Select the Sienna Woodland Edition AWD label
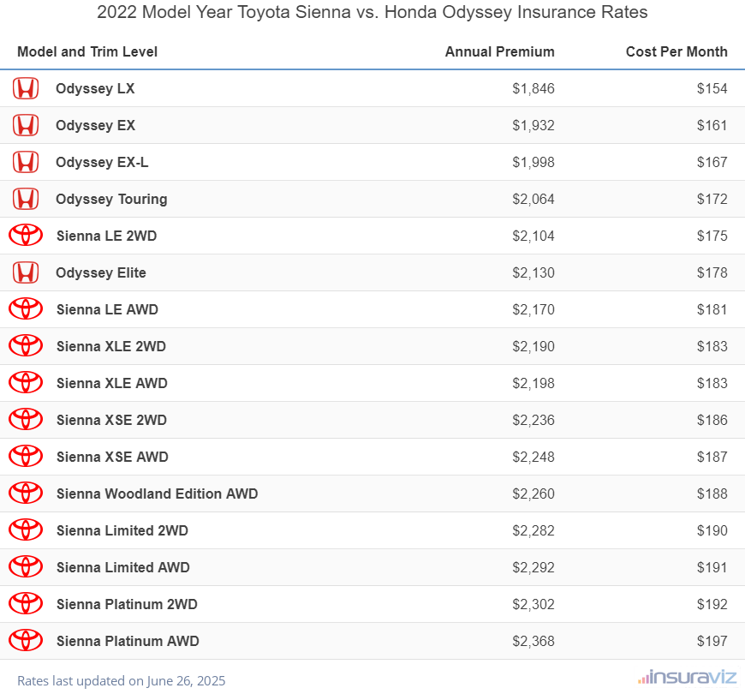The height and width of the screenshot is (694, 745). click(158, 494)
